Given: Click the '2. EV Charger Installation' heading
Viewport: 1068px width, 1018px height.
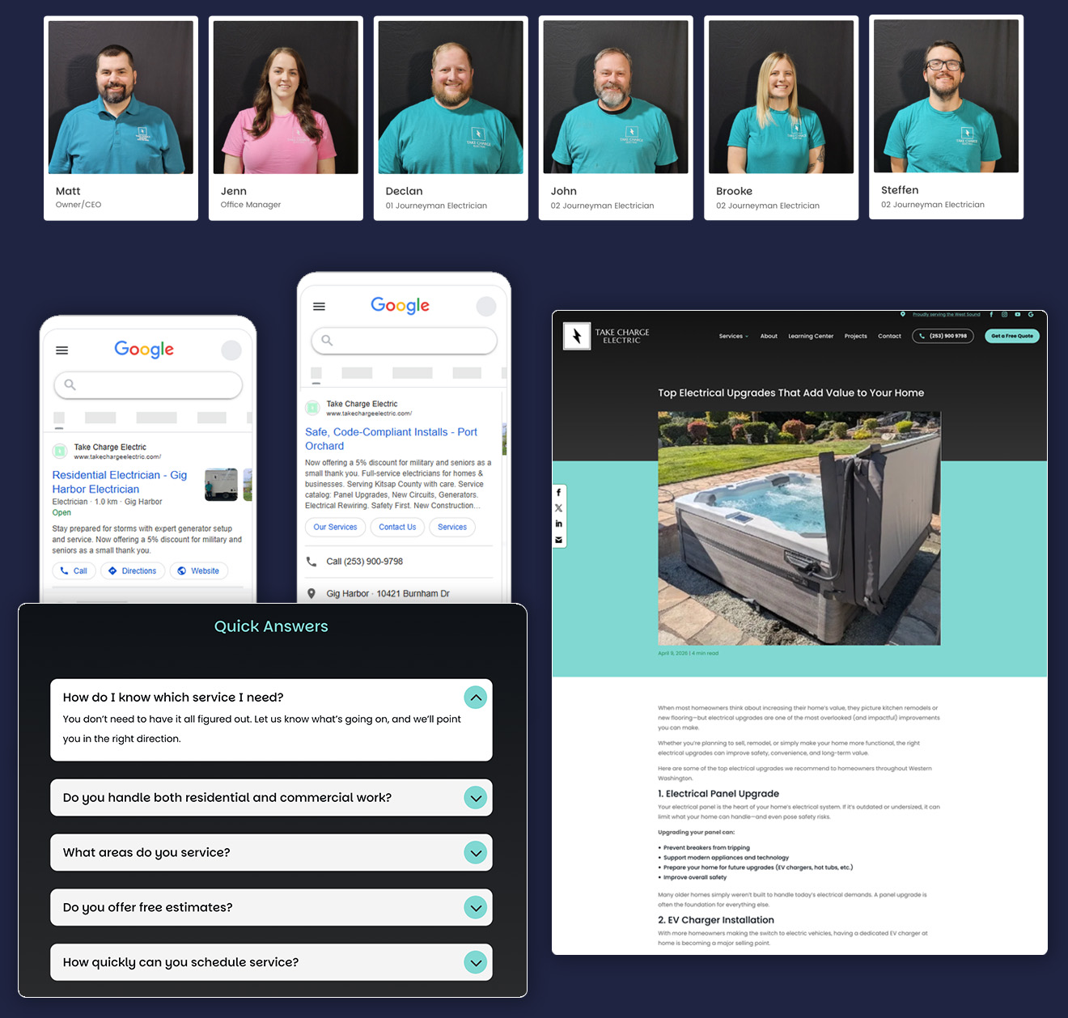Looking at the screenshot, I should [x=716, y=920].
